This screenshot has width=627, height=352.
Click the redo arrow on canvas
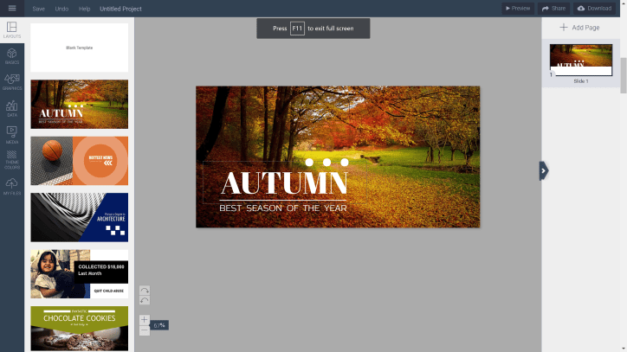(x=145, y=290)
